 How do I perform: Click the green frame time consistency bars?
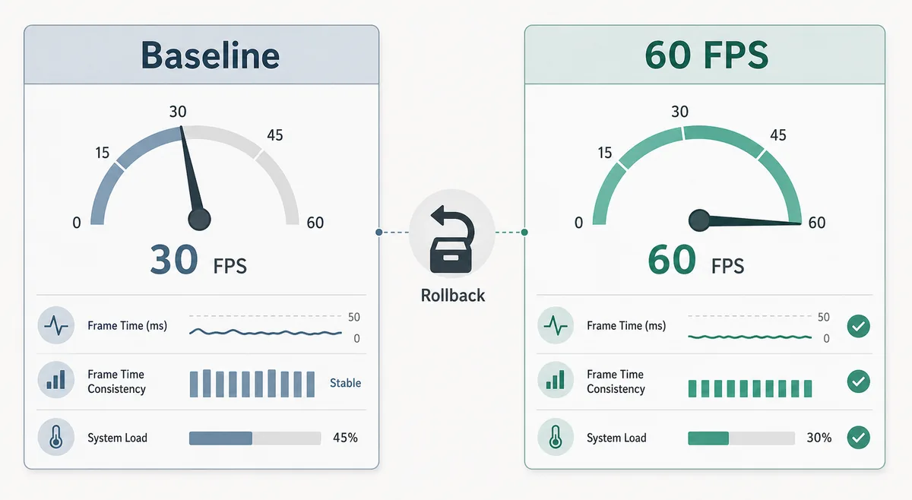tap(750, 388)
